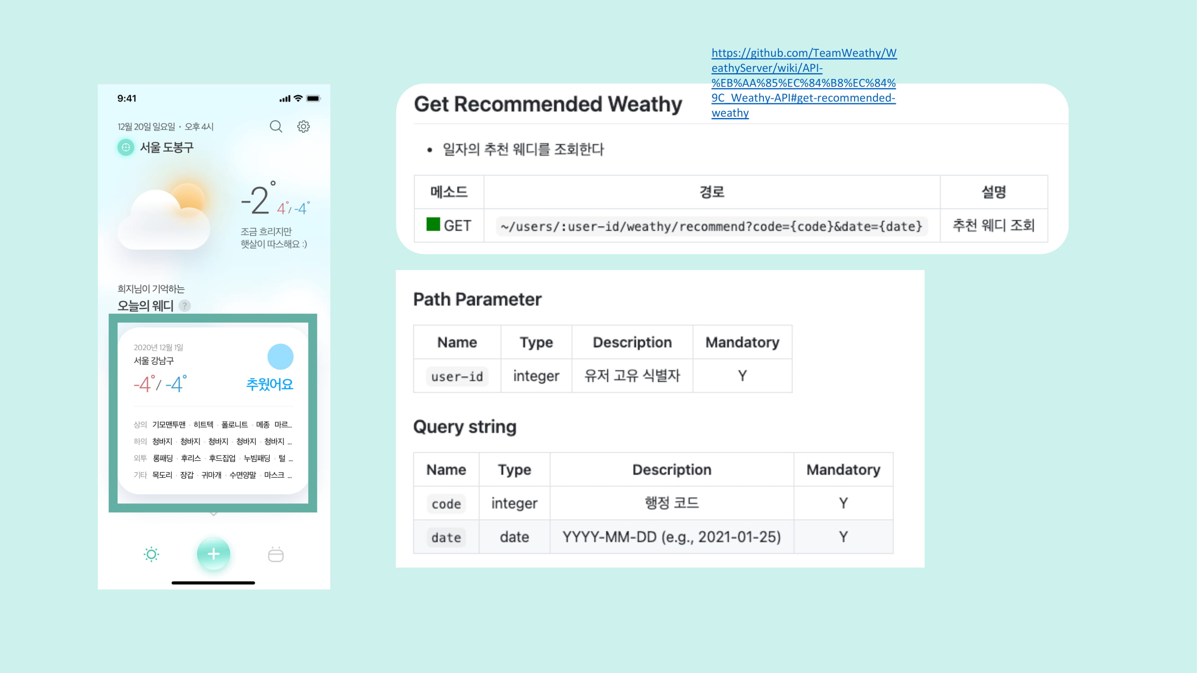Tap '후드집업' clothing tag
The image size is (1197, 673).
click(x=222, y=458)
